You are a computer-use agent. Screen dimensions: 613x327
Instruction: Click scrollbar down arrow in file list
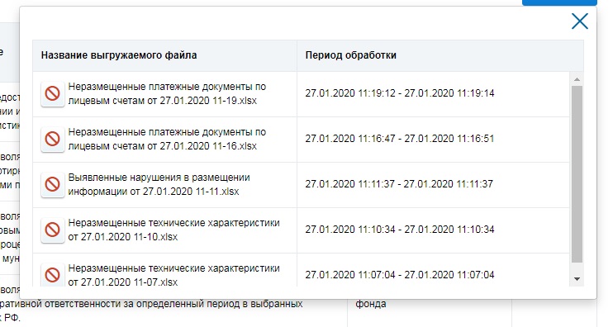(577, 279)
